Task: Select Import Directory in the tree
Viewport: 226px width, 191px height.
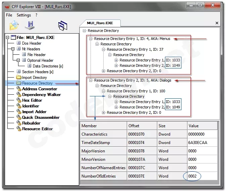Action: coord(35,78)
